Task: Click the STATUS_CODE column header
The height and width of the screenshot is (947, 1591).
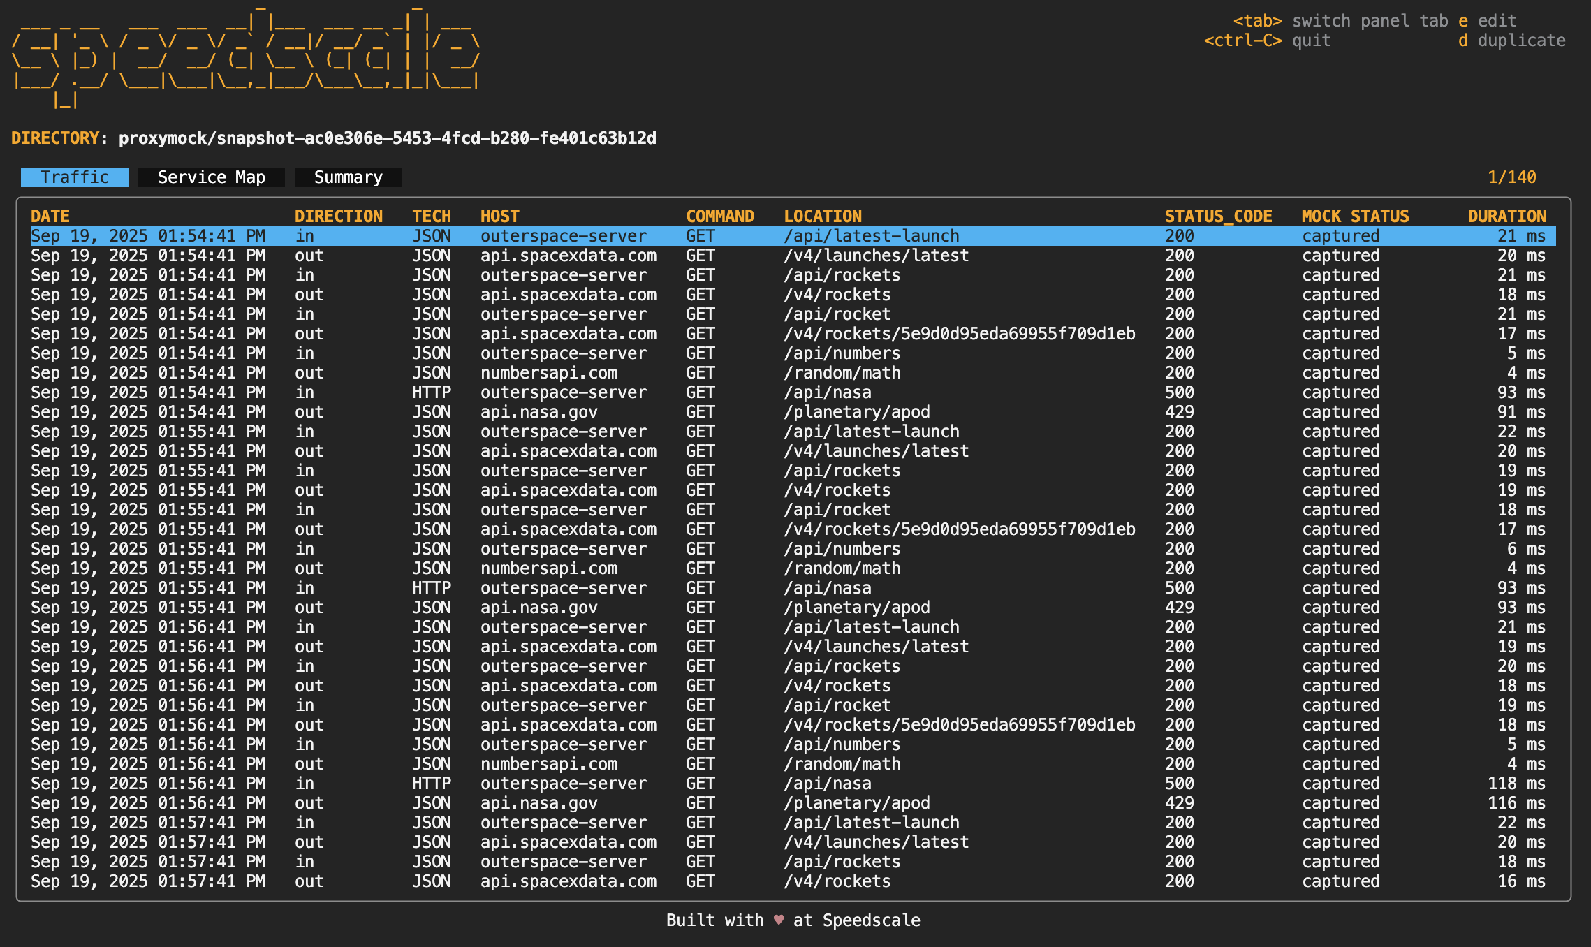Action: tap(1218, 216)
